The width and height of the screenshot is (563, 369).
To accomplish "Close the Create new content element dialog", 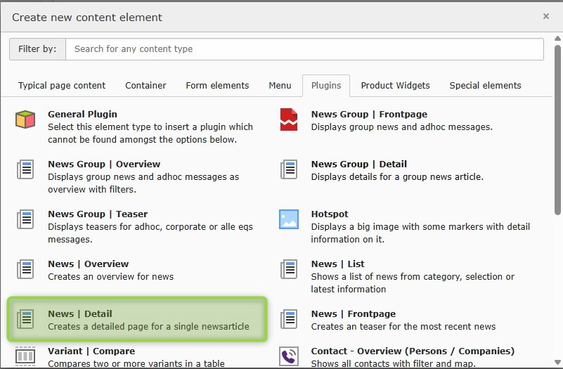I will pyautogui.click(x=546, y=16).
